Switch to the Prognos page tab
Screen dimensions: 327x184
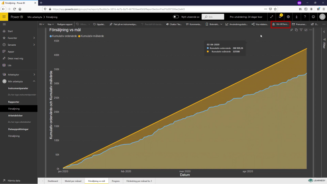tap(116, 181)
